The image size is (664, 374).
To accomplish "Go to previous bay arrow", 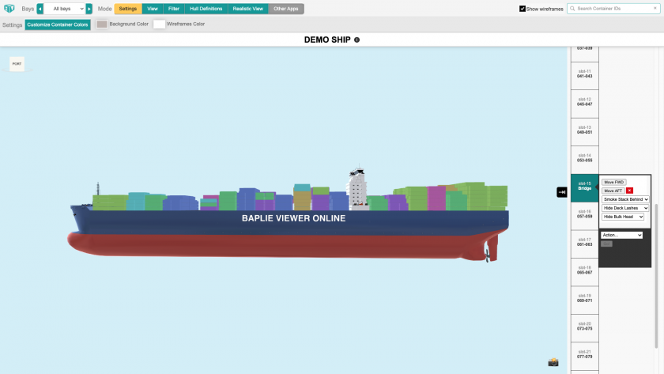I will [x=40, y=9].
